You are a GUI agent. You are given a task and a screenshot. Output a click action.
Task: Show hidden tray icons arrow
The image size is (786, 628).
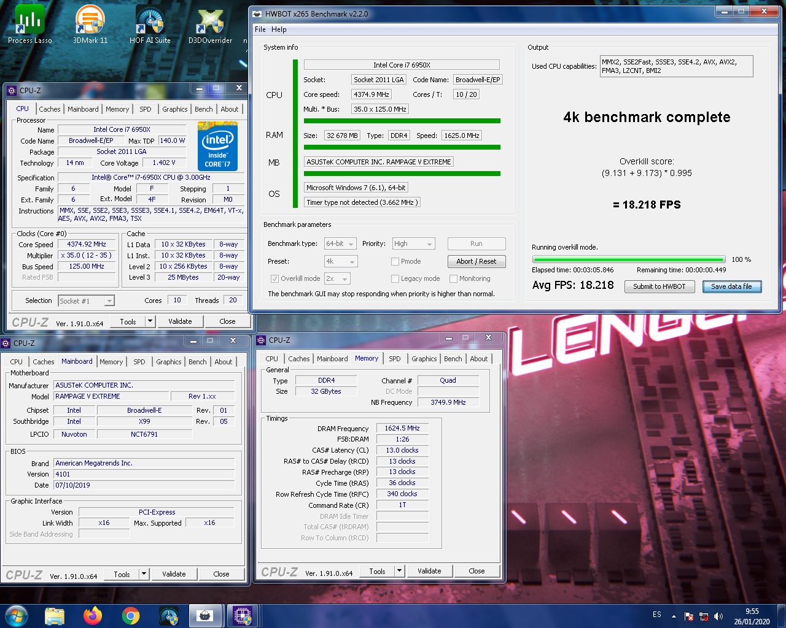[674, 616]
